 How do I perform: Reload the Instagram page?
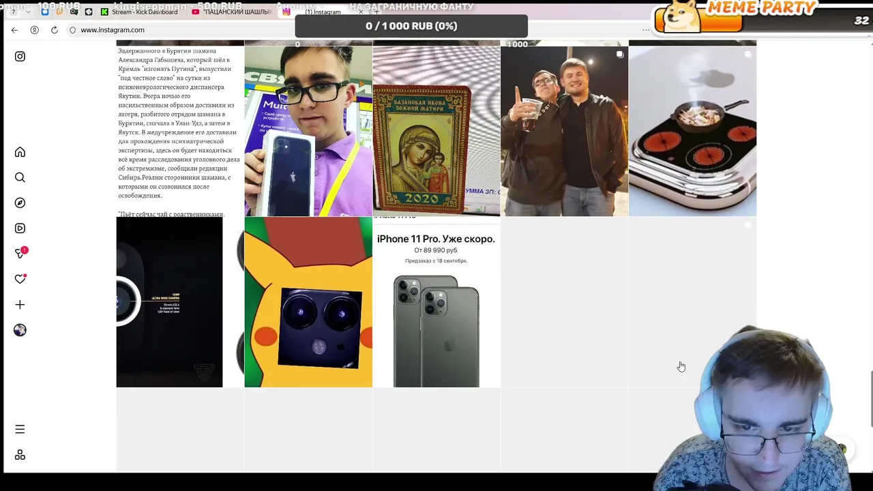[54, 30]
